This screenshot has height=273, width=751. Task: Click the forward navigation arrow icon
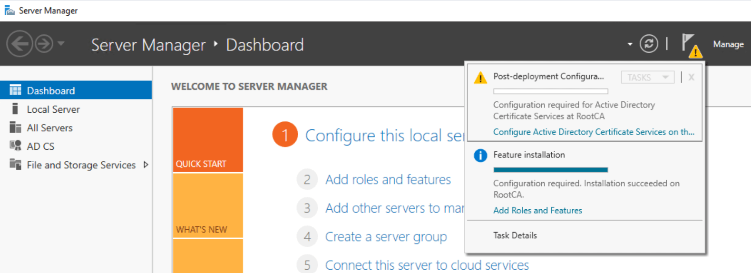point(44,44)
